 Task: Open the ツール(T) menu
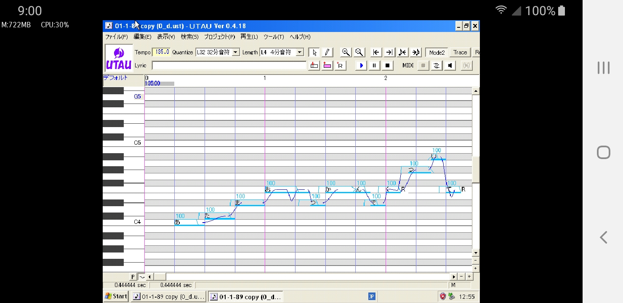[x=274, y=37]
